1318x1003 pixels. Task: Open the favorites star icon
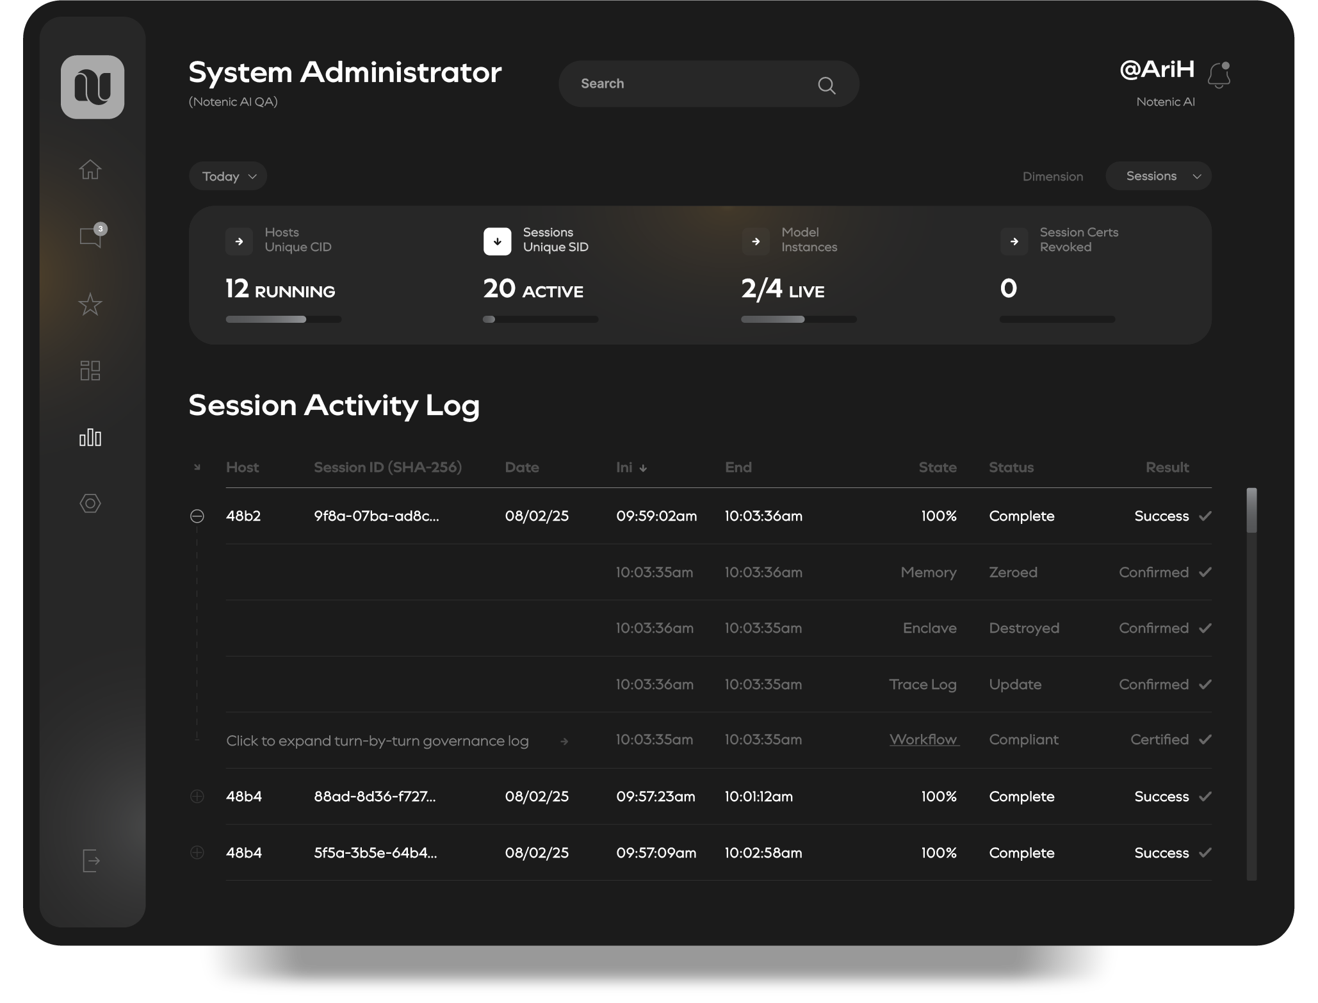pos(90,304)
